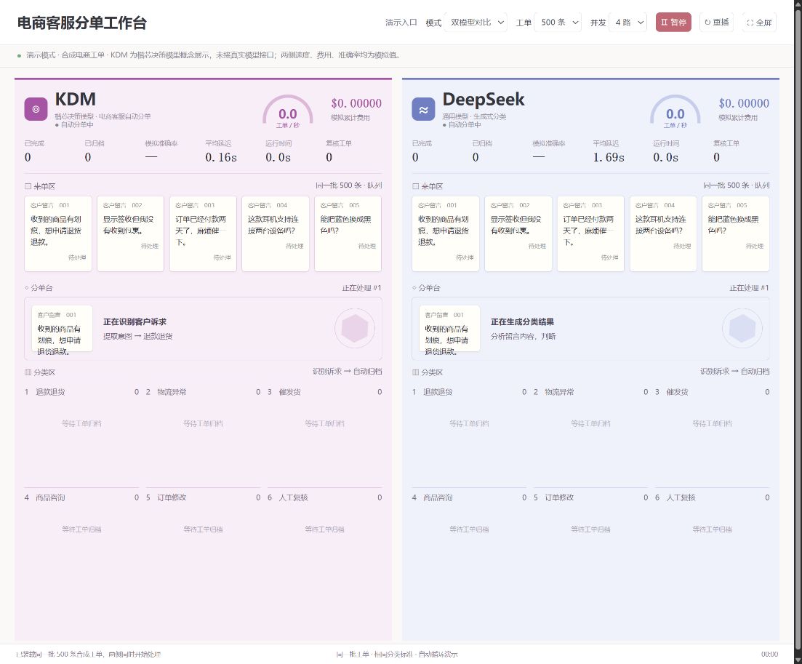
Task: Click the 分单台 diamond icon in DeepSeek panel
Action: (414, 288)
